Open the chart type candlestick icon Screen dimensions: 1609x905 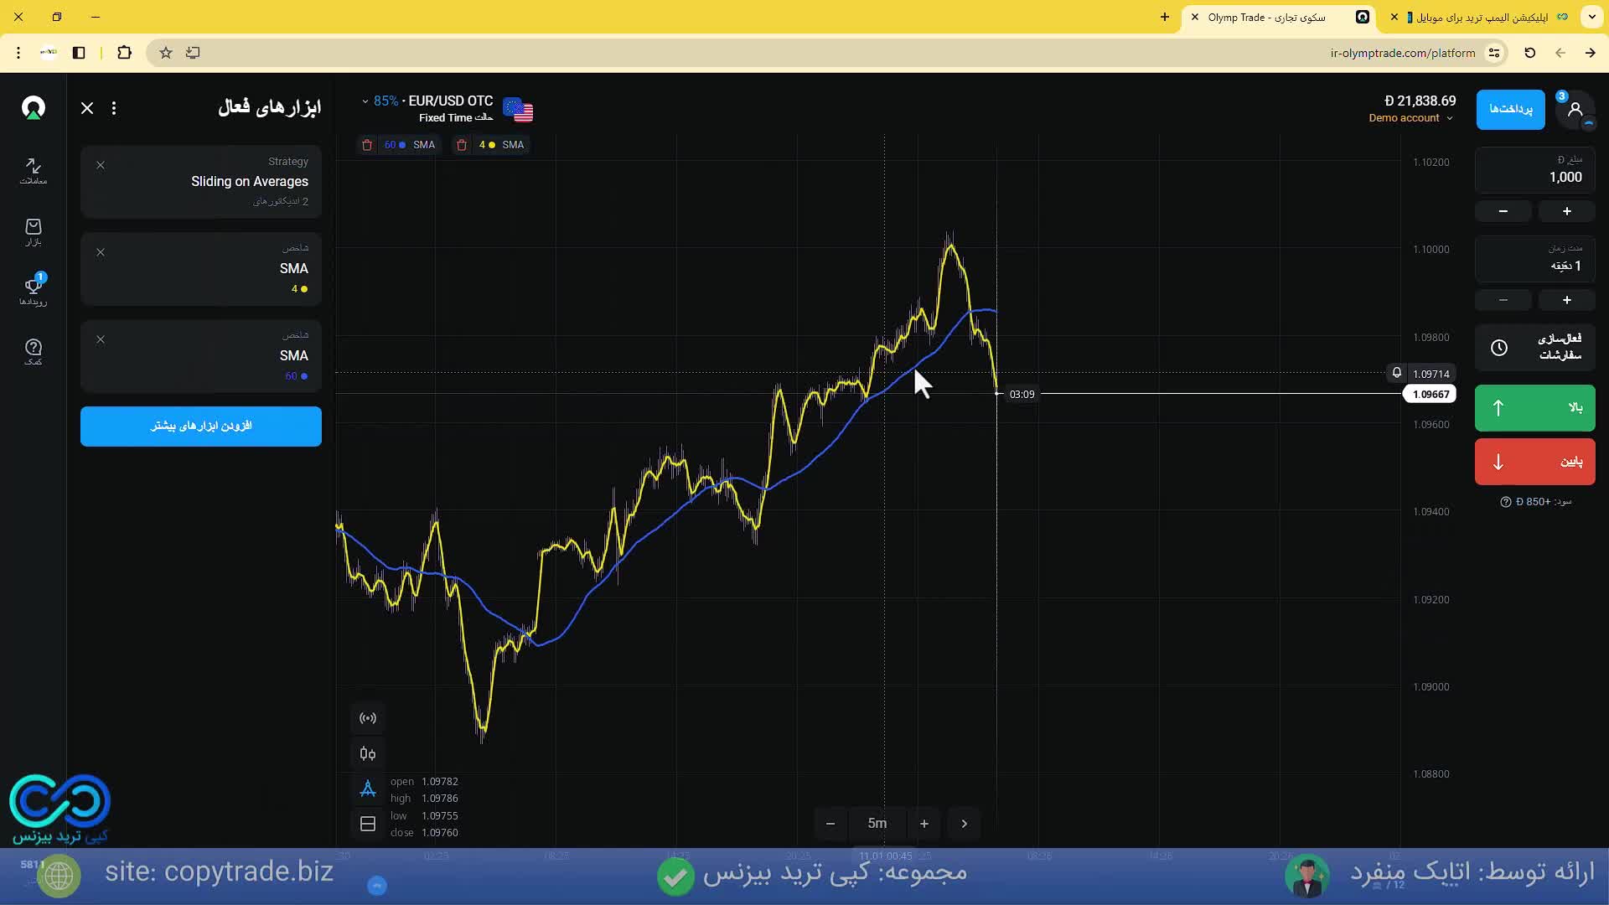[x=367, y=753]
